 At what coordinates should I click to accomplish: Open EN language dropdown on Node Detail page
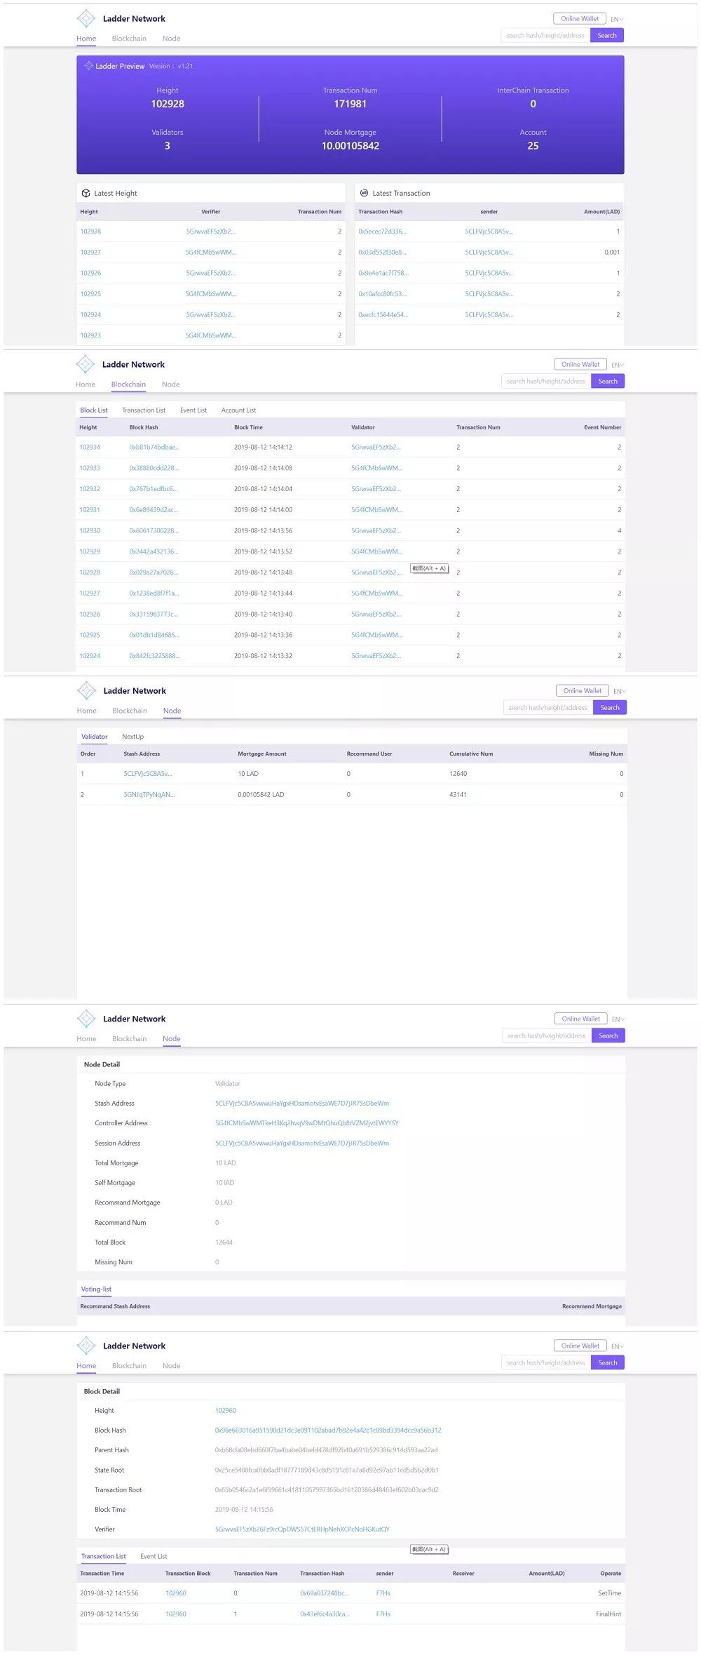(x=618, y=1019)
